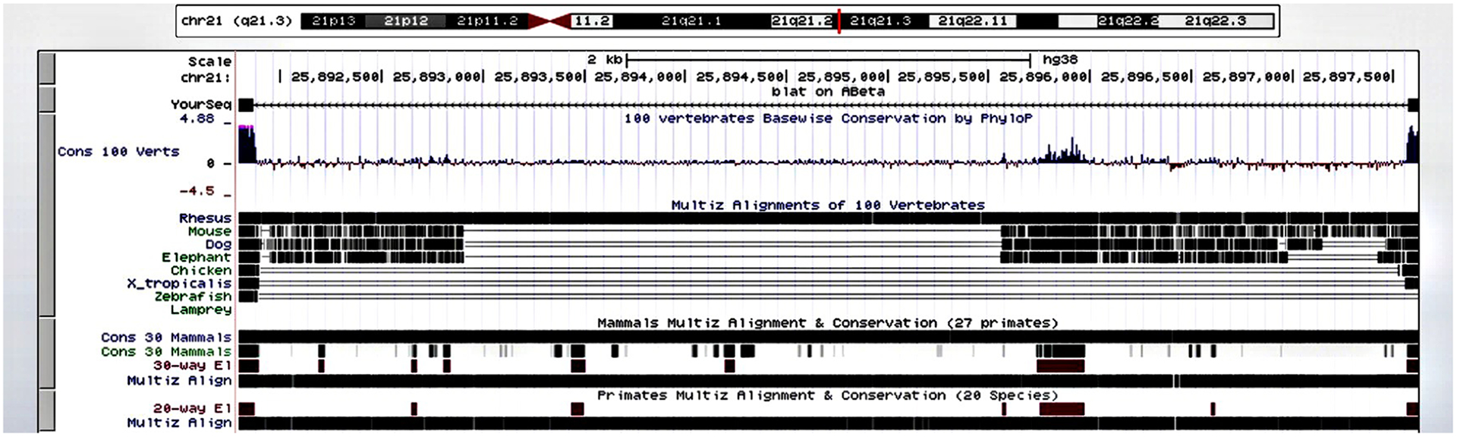Open the YourSeq track label
1457x437 pixels.
[200, 105]
